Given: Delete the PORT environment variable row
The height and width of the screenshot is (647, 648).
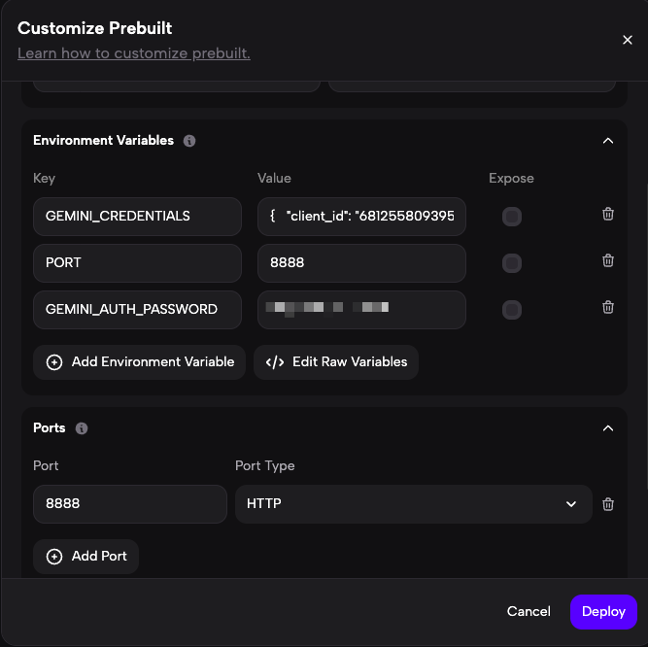Looking at the screenshot, I should coord(608,261).
